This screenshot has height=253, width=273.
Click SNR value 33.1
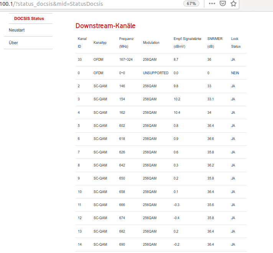(211, 99)
